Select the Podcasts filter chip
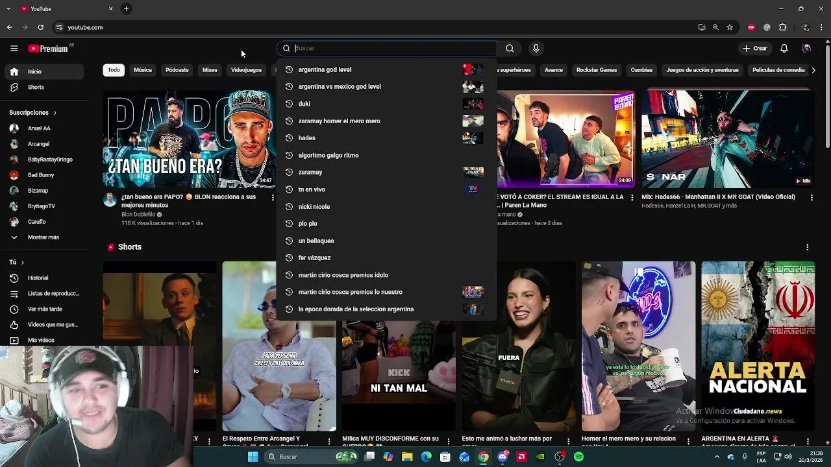Image resolution: width=831 pixels, height=467 pixels. [177, 70]
